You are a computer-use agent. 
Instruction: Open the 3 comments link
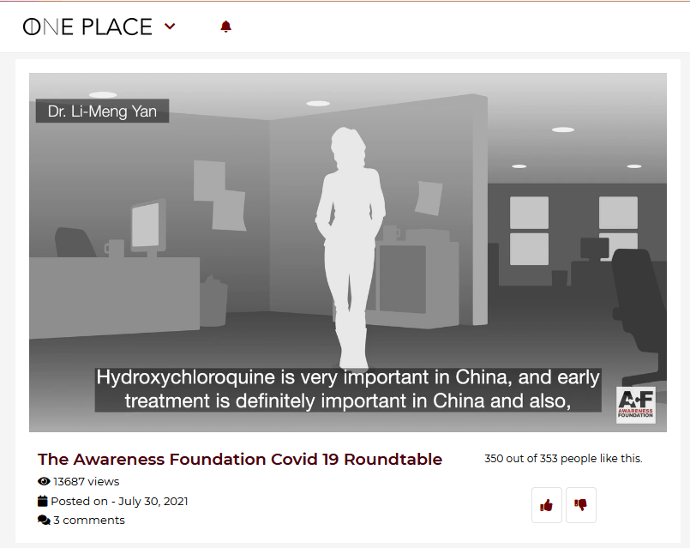(89, 521)
